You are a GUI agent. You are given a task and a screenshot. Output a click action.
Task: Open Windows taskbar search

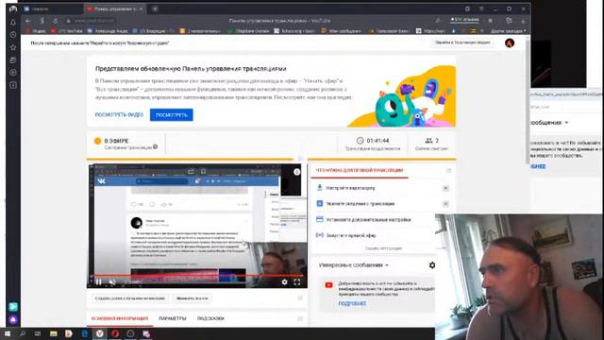(x=23, y=333)
